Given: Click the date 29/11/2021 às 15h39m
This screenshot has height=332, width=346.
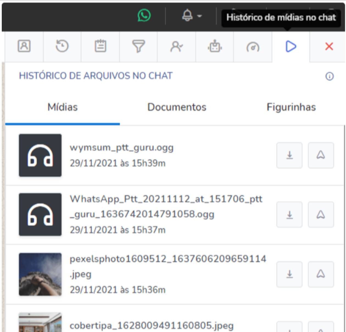Looking at the screenshot, I should pos(118,163).
